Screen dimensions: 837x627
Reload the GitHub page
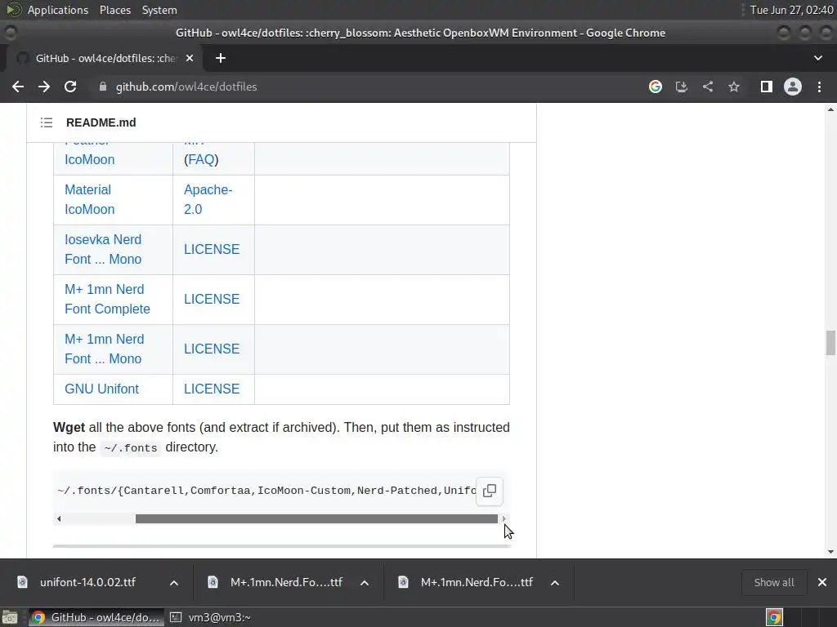point(70,87)
